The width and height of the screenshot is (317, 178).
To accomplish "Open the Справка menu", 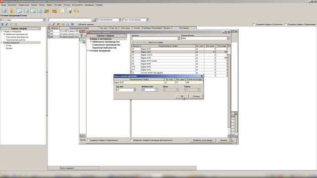I will point(99,5).
